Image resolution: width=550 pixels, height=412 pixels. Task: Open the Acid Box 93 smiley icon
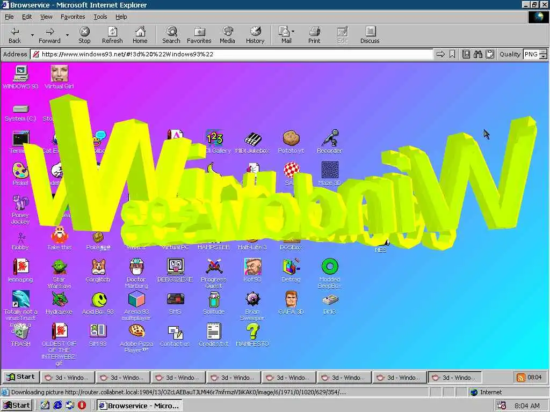[x=98, y=303]
